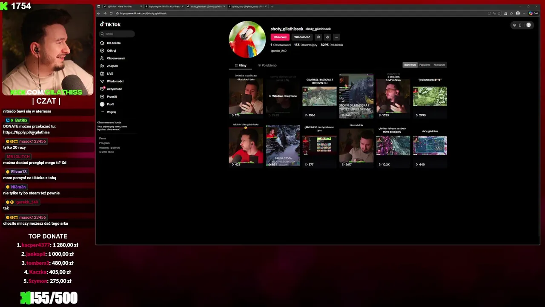Click the Prześlij upload icon
Viewport: 545px width, 307px height.
[102, 97]
